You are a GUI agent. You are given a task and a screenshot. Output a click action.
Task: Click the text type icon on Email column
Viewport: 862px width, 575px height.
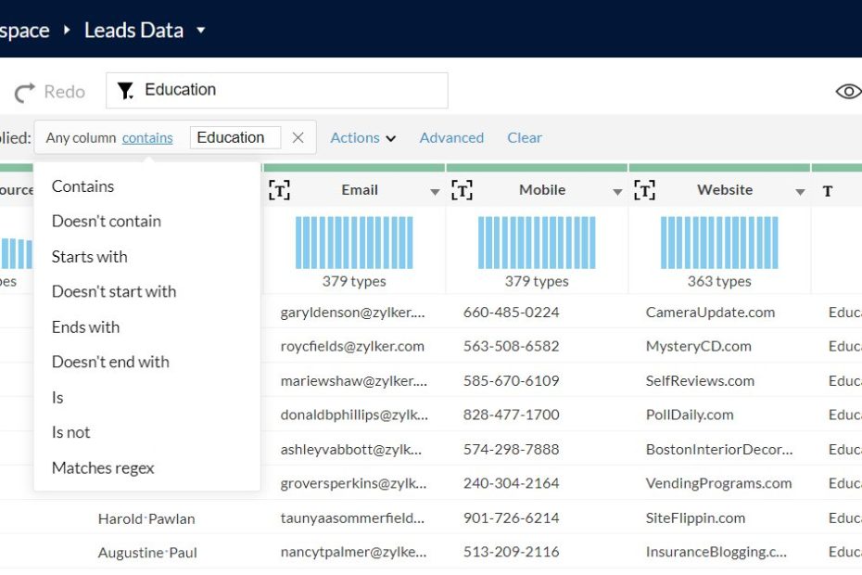point(279,190)
